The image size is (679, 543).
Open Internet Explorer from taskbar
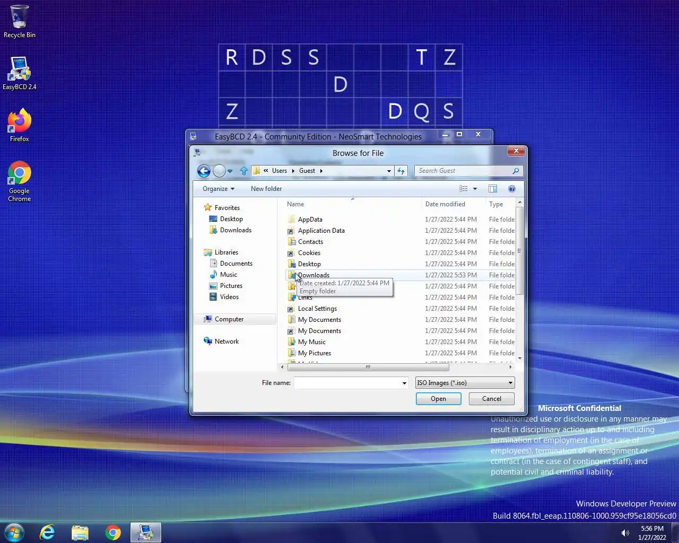(x=47, y=532)
